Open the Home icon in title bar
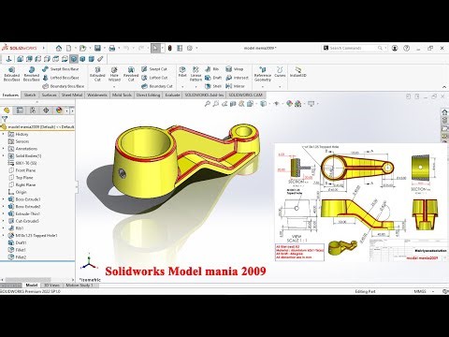Viewport: 449px width, 337px height. point(59,48)
